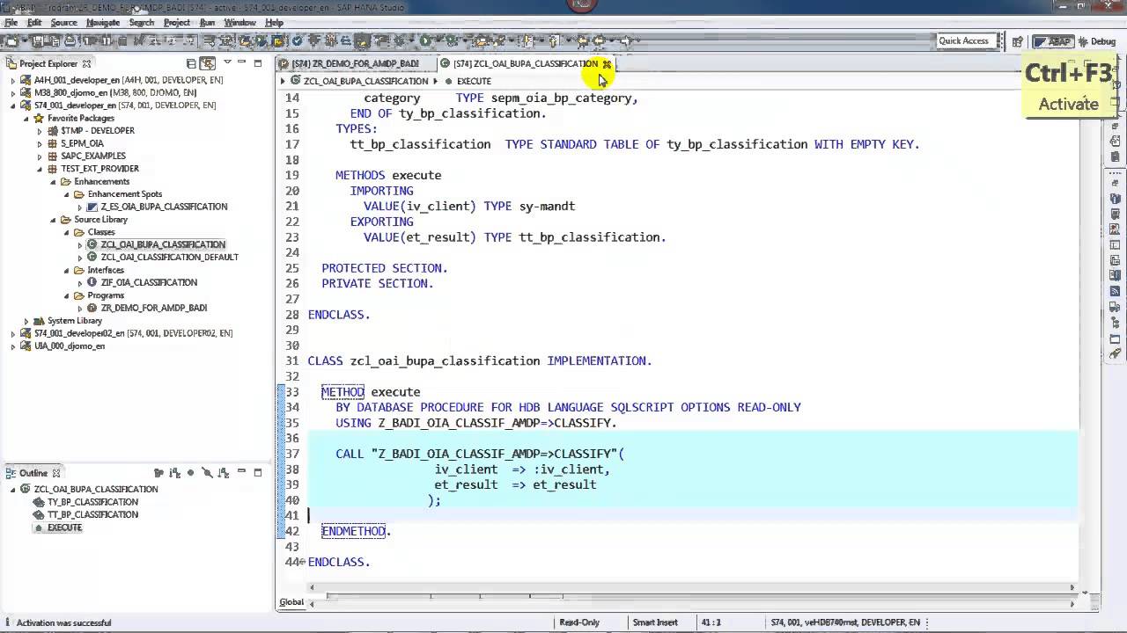Close the Outline view tab
The image size is (1127, 633).
[56, 473]
